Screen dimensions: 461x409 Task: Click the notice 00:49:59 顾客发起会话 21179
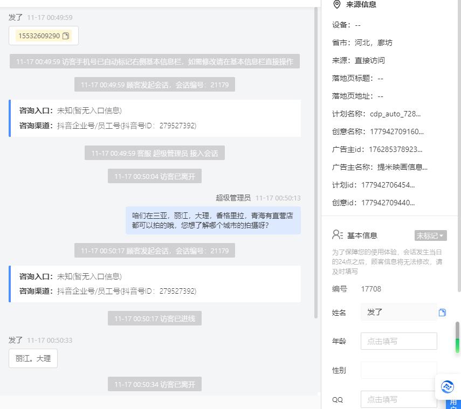155,85
